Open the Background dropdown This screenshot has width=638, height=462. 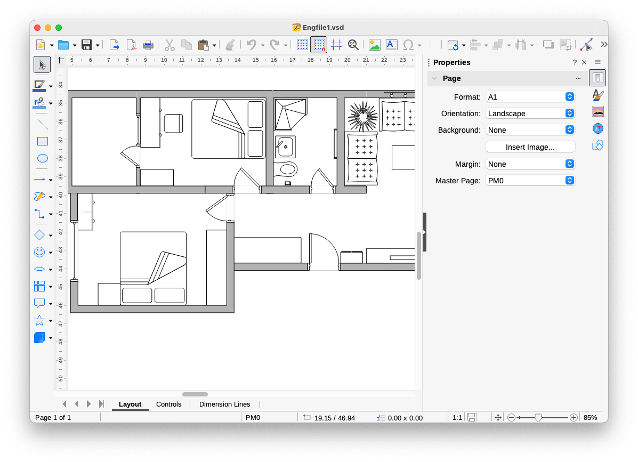[530, 130]
